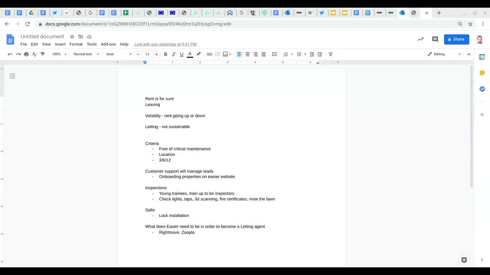Select the paint format tool
490x275 pixels.
42,54
